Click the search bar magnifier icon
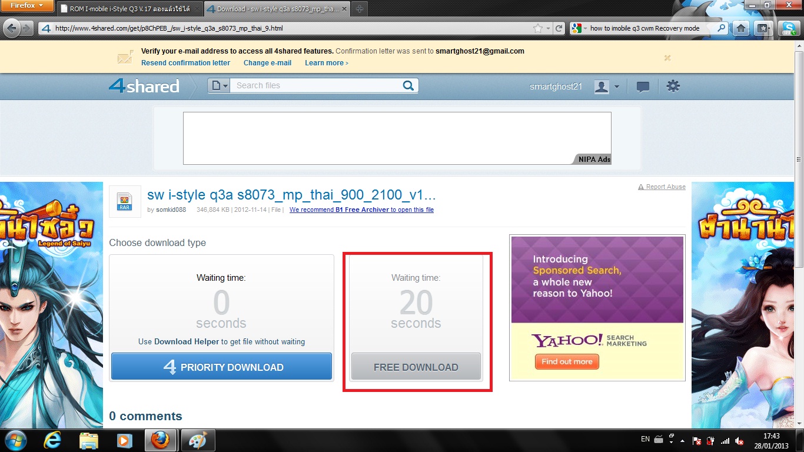Image resolution: width=804 pixels, height=452 pixels. [x=722, y=28]
